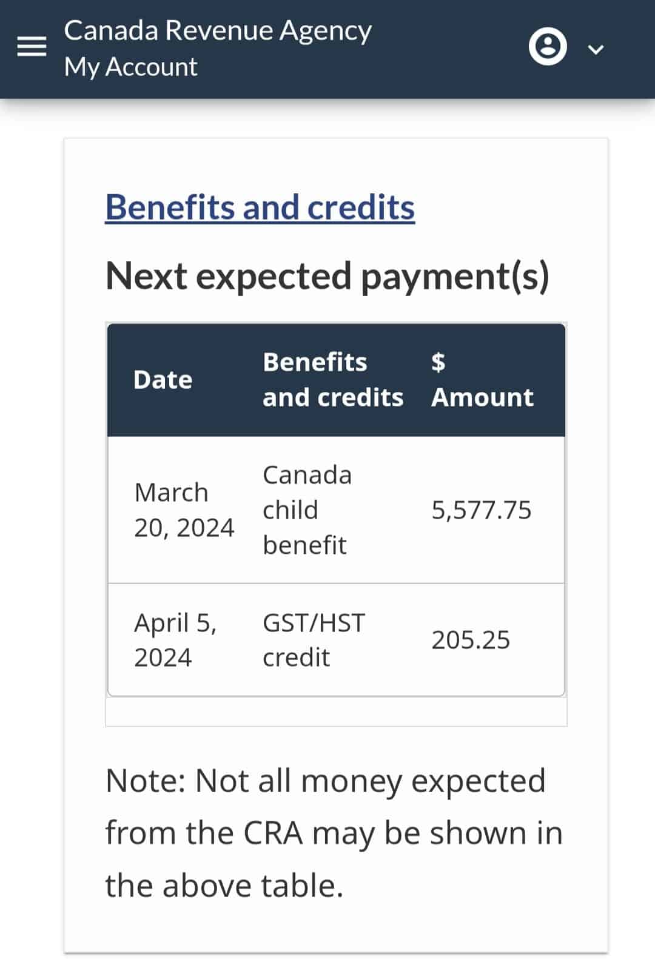The width and height of the screenshot is (655, 959).
Task: Click the Canada Revenue Agency title
Action: point(218,30)
